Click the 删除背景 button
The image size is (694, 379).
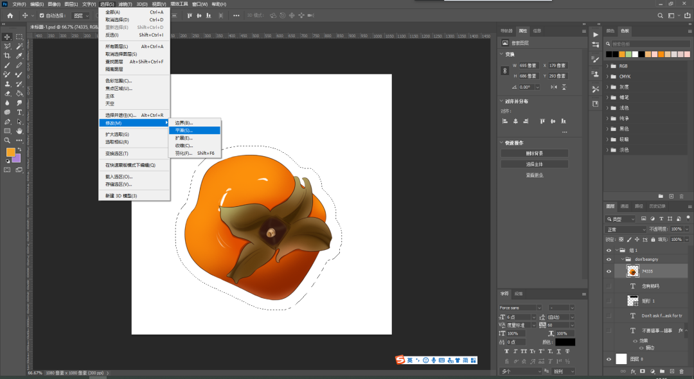click(534, 153)
